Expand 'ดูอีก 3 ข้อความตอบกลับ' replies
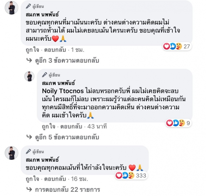 click(67, 61)
